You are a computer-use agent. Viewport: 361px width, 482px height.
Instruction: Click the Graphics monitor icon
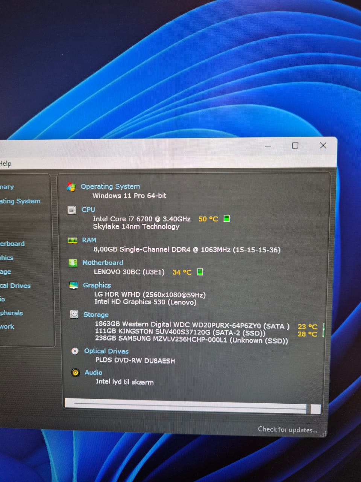(x=74, y=286)
